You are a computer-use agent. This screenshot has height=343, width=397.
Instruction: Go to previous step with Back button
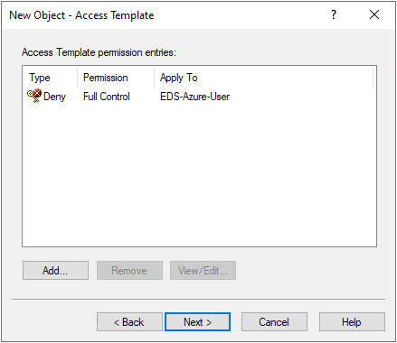[129, 321]
